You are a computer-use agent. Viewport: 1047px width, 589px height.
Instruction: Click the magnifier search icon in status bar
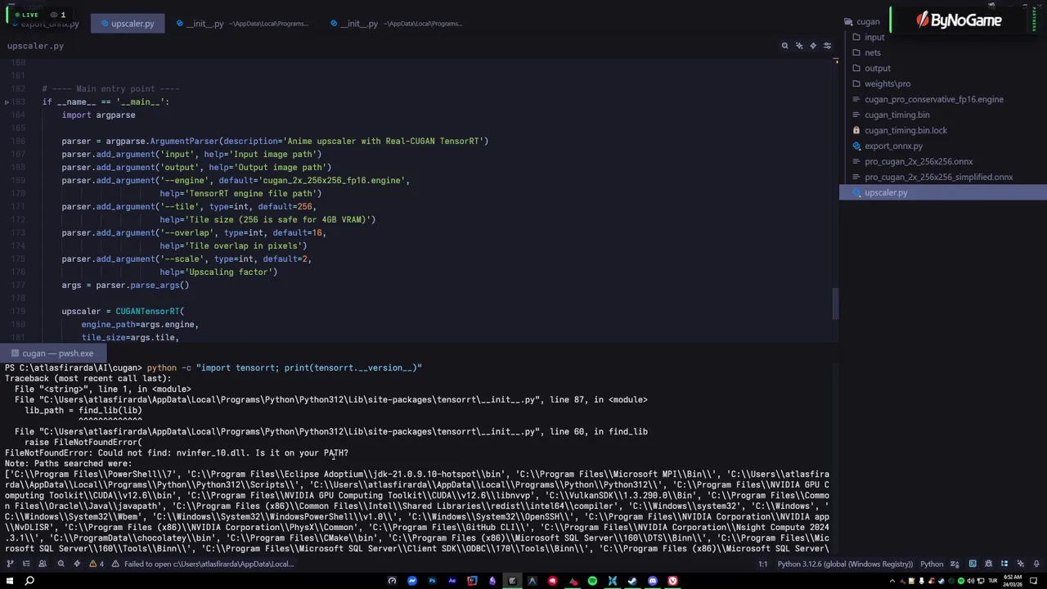61,564
